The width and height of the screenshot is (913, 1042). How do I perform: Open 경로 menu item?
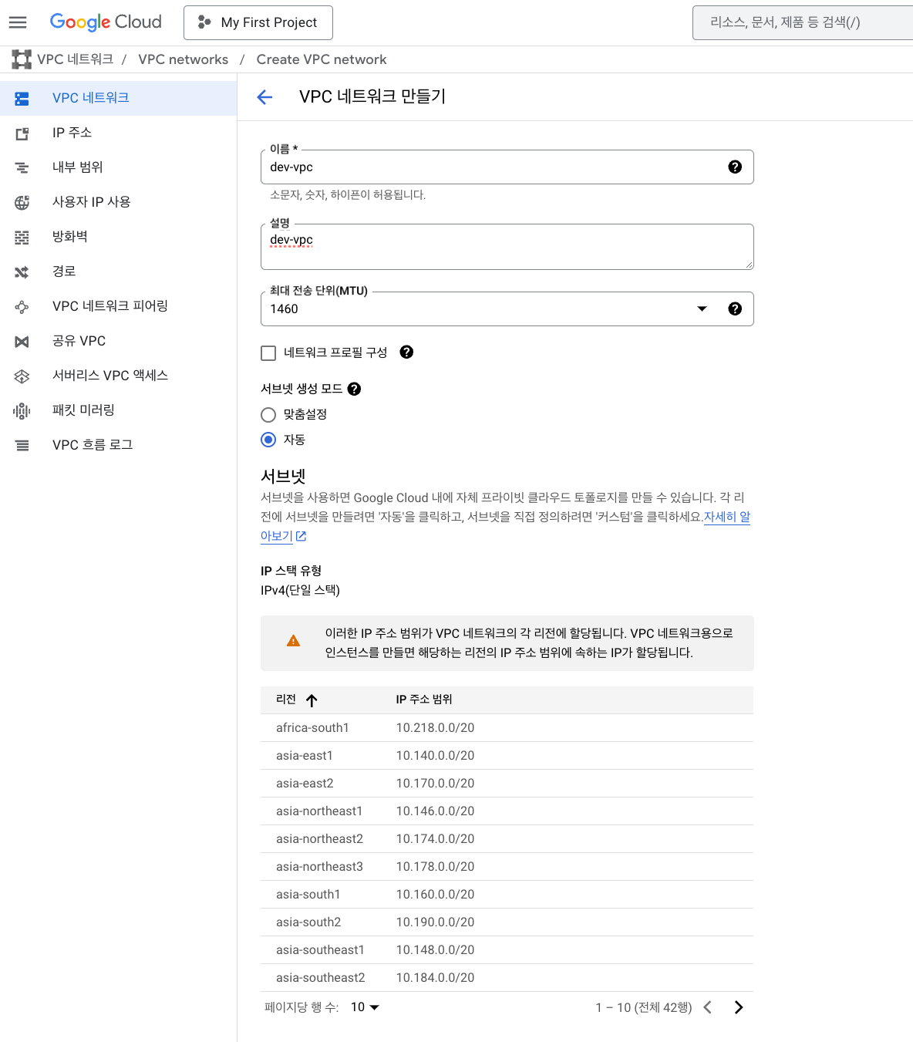(118, 271)
